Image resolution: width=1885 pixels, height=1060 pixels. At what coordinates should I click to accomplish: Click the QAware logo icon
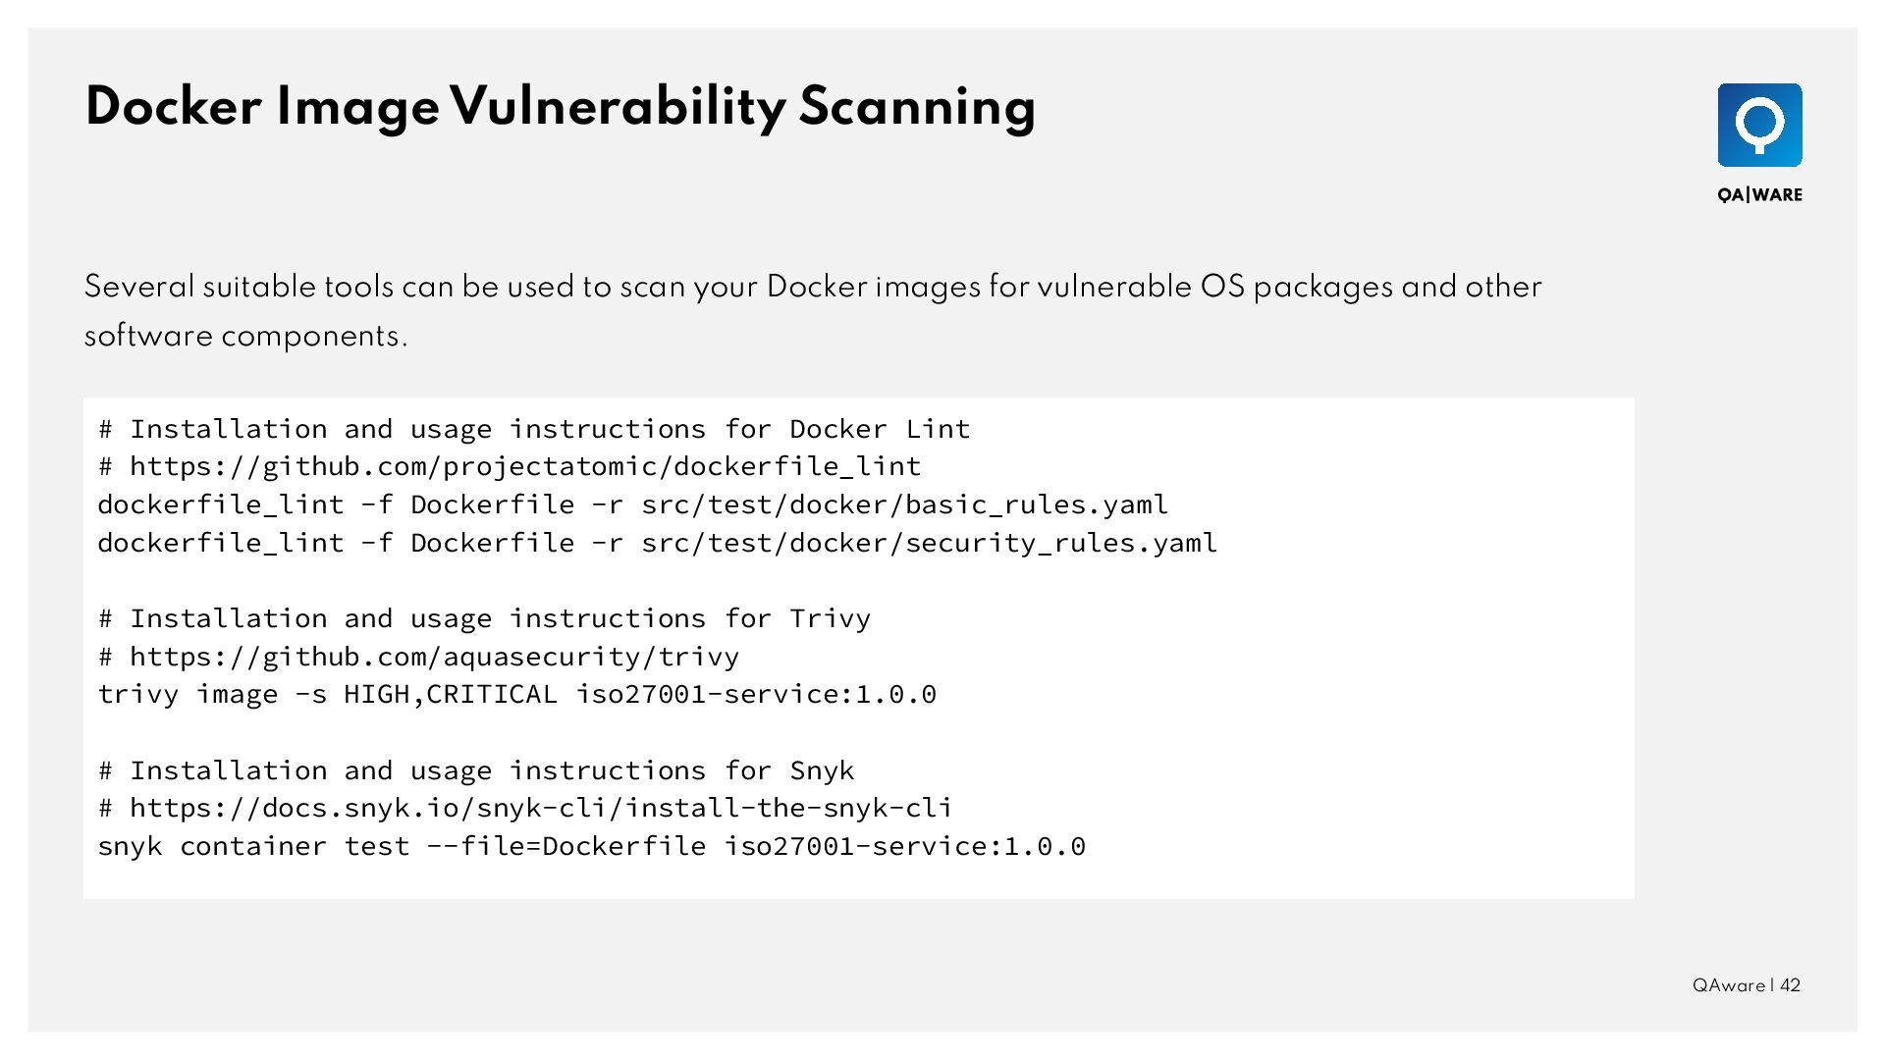click(x=1759, y=125)
